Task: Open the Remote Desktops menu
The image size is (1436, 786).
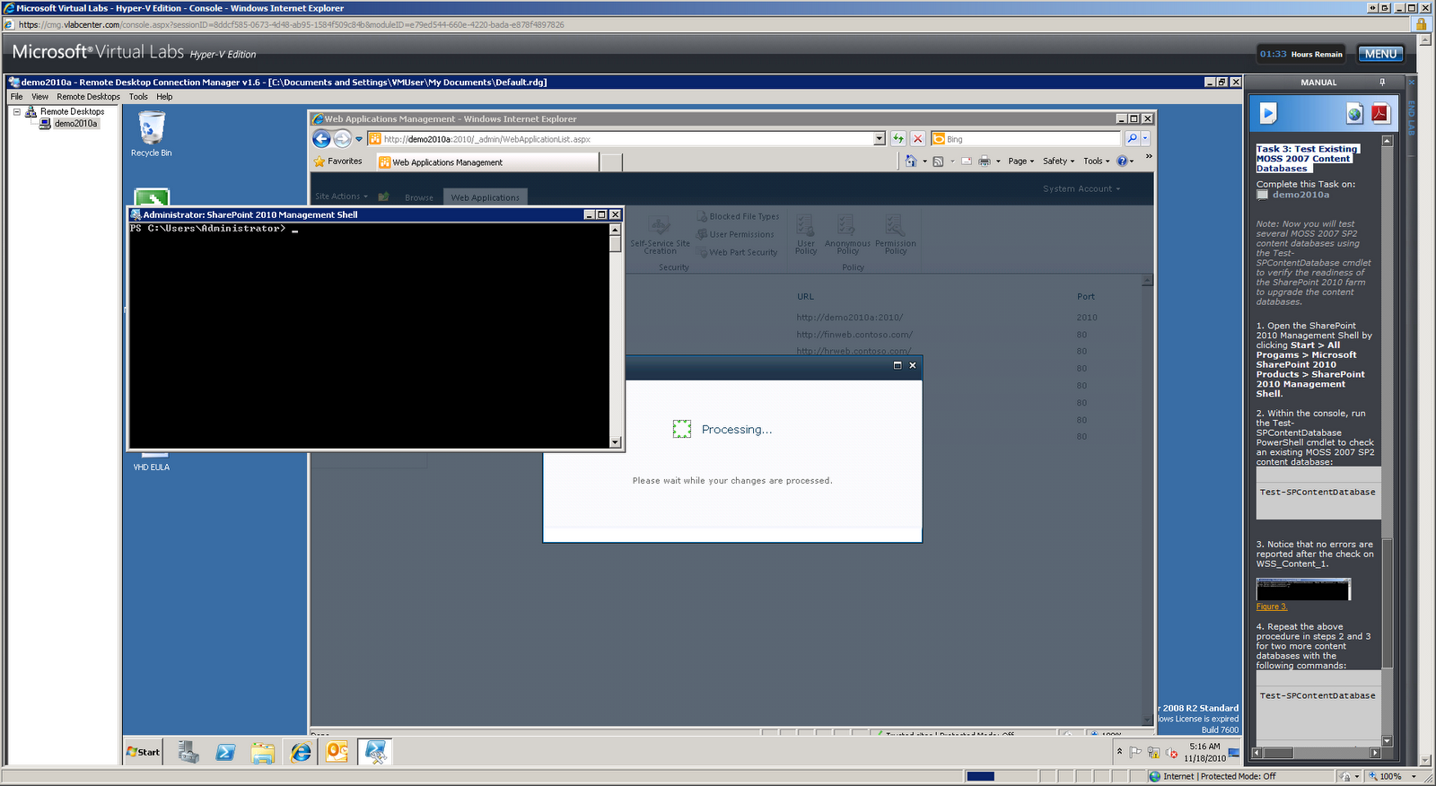Action: [x=88, y=97]
